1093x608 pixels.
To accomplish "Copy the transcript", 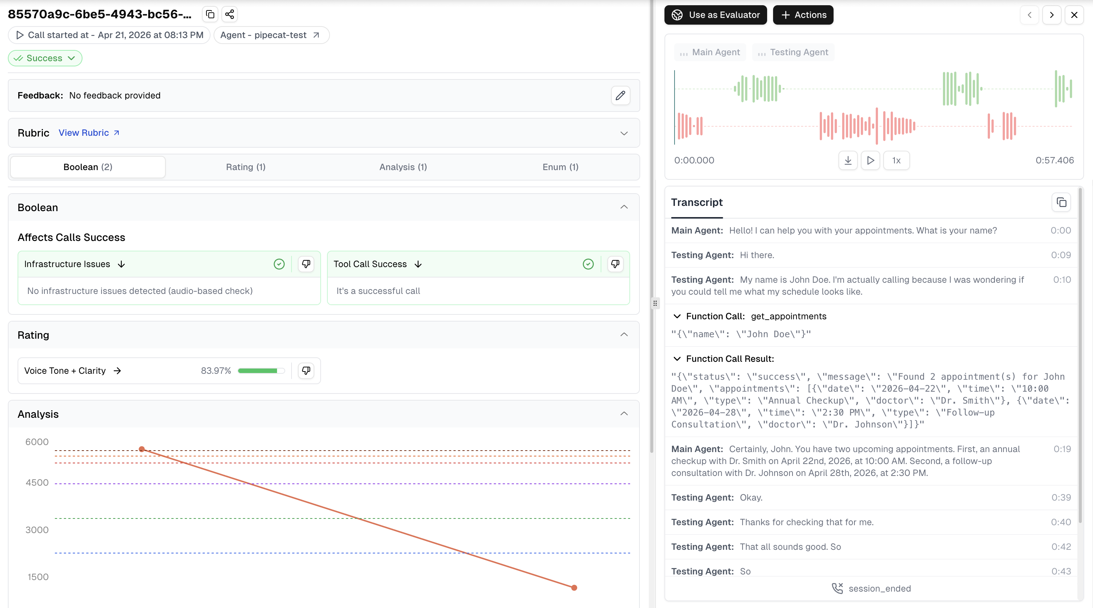I will 1061,202.
